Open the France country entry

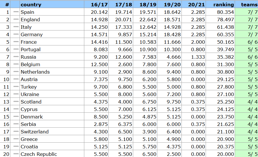point(28,42)
